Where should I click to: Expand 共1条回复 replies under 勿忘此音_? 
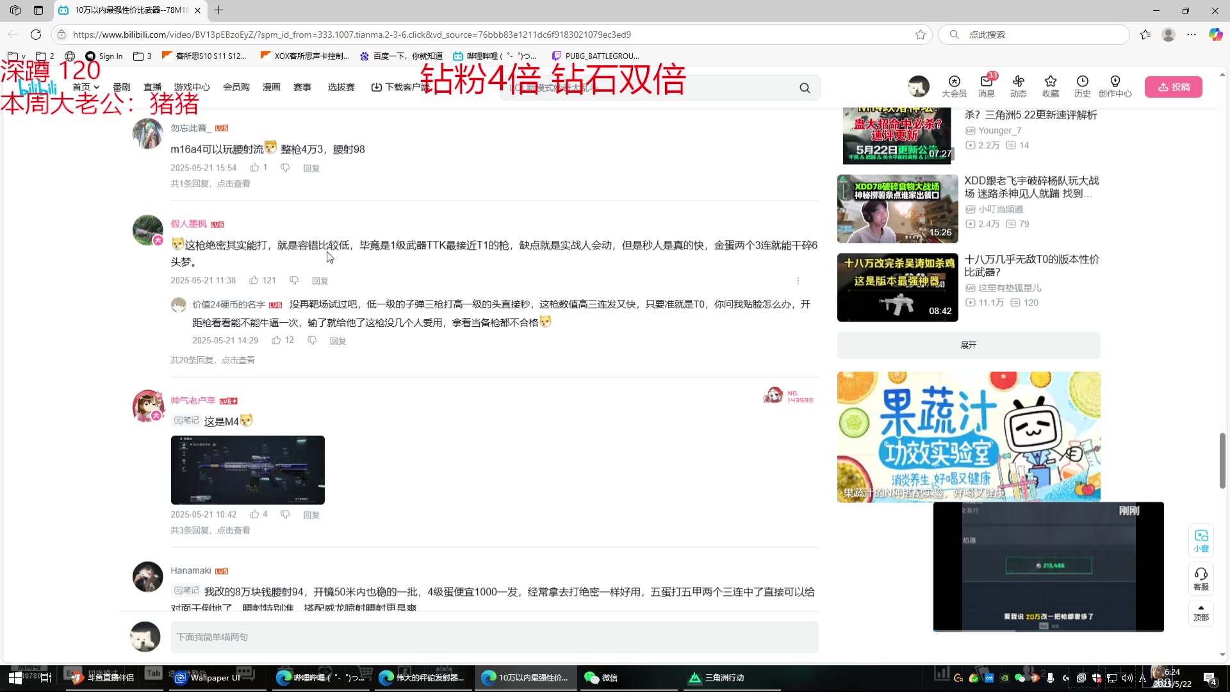[210, 184]
